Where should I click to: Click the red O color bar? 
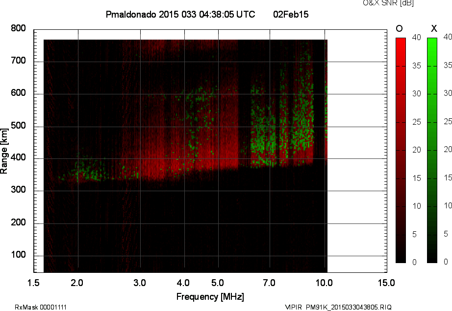tap(401, 150)
